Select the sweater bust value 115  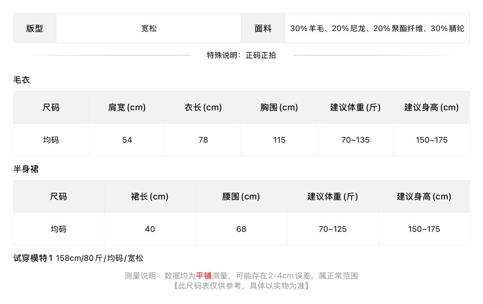click(279, 140)
